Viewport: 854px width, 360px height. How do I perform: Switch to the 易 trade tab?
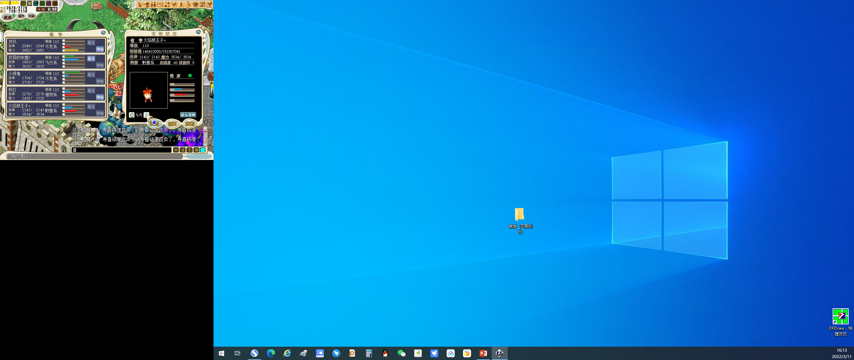pyautogui.click(x=49, y=3)
